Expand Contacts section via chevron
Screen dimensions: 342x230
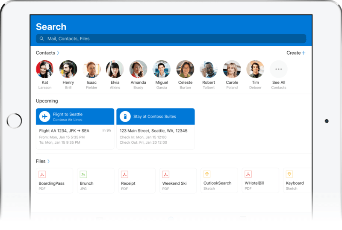tap(58, 53)
